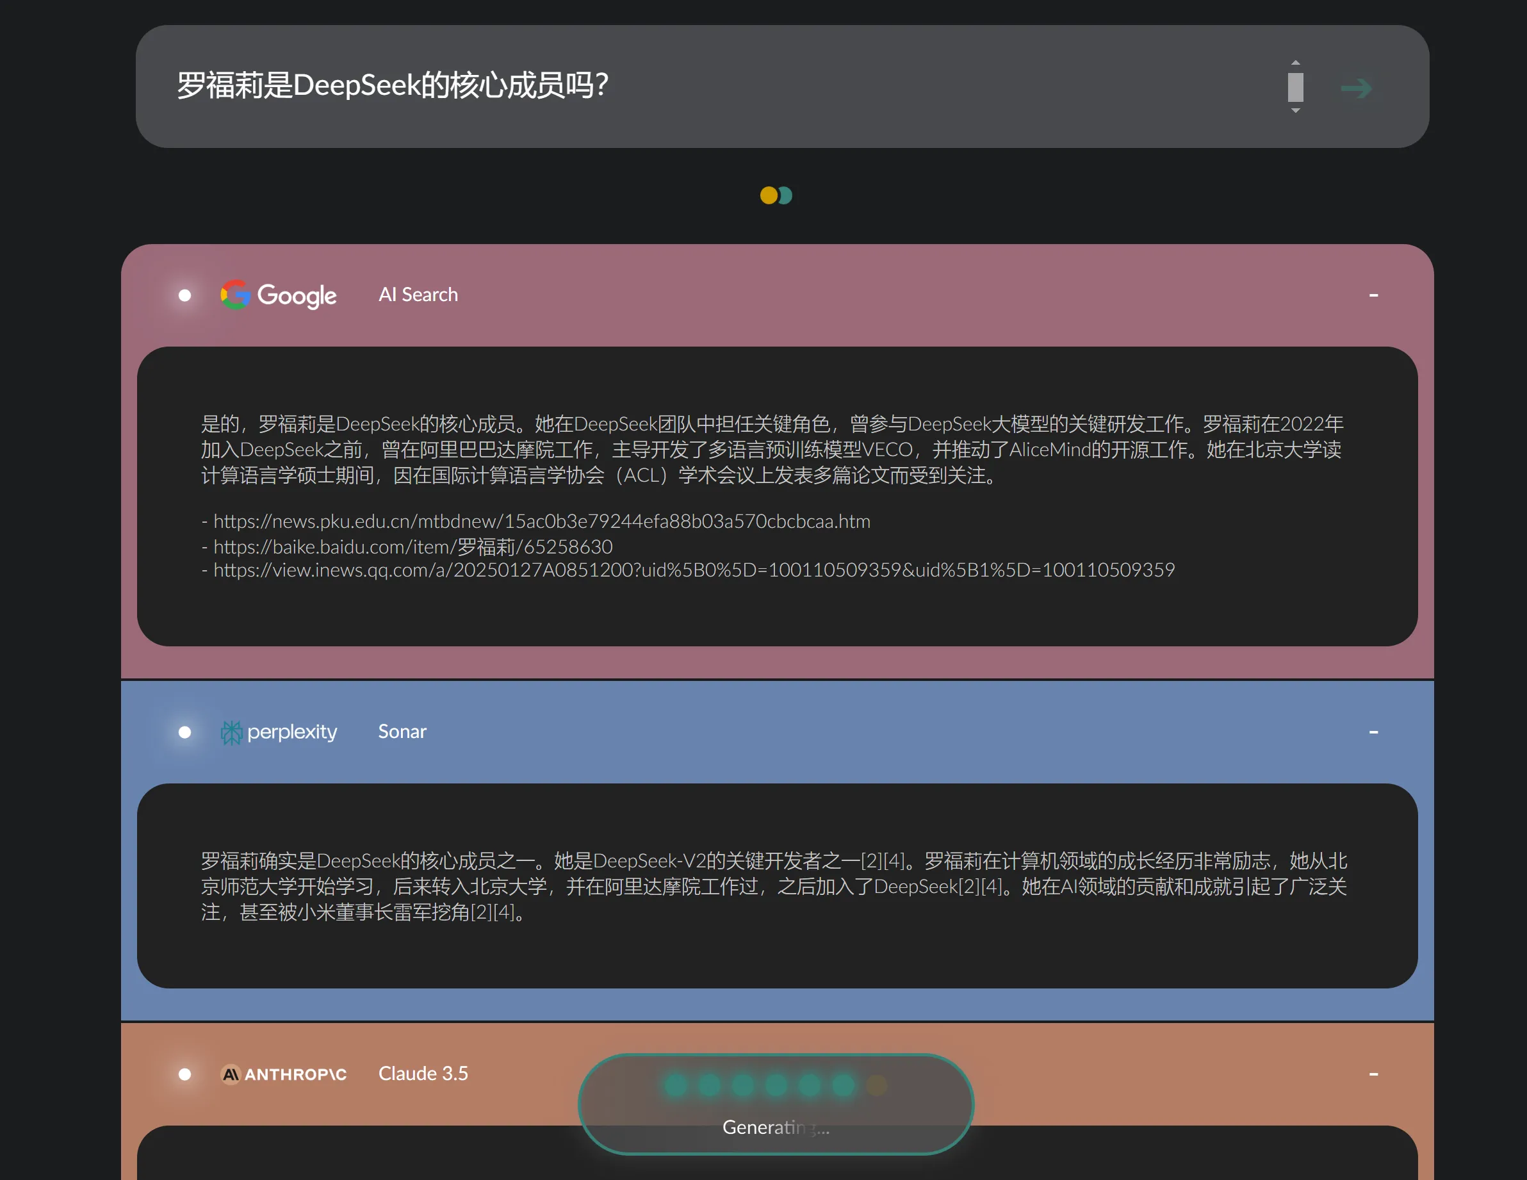Select the Sonar label
1527x1180 pixels.
402,732
